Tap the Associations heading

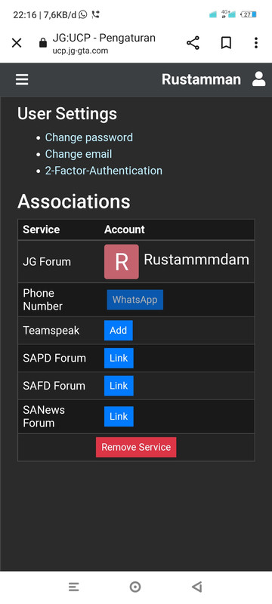coord(74,202)
